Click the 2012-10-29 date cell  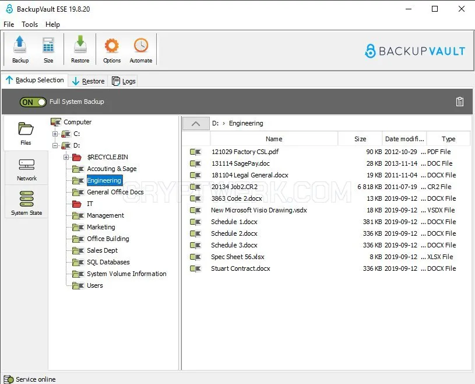[401, 152]
